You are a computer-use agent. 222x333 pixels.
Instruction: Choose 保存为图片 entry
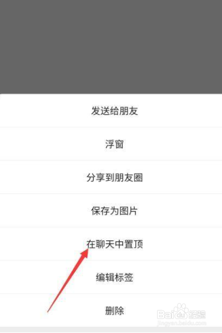111,210
